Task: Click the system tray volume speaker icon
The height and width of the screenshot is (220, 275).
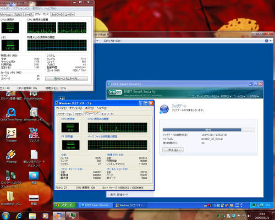Action: [249, 216]
